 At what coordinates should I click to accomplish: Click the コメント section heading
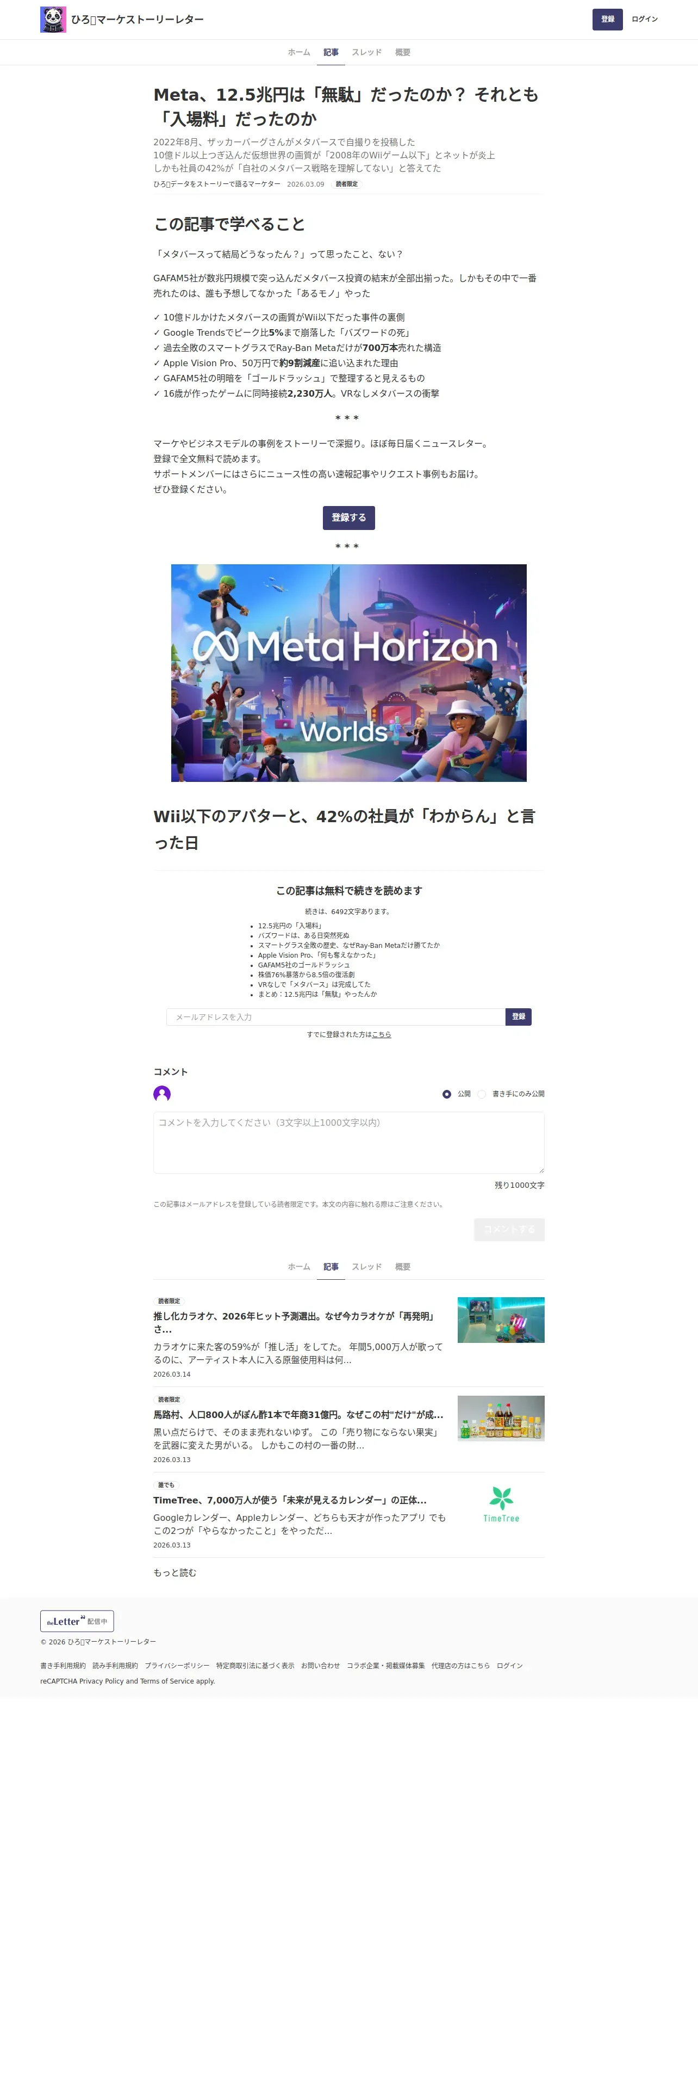tap(171, 1071)
